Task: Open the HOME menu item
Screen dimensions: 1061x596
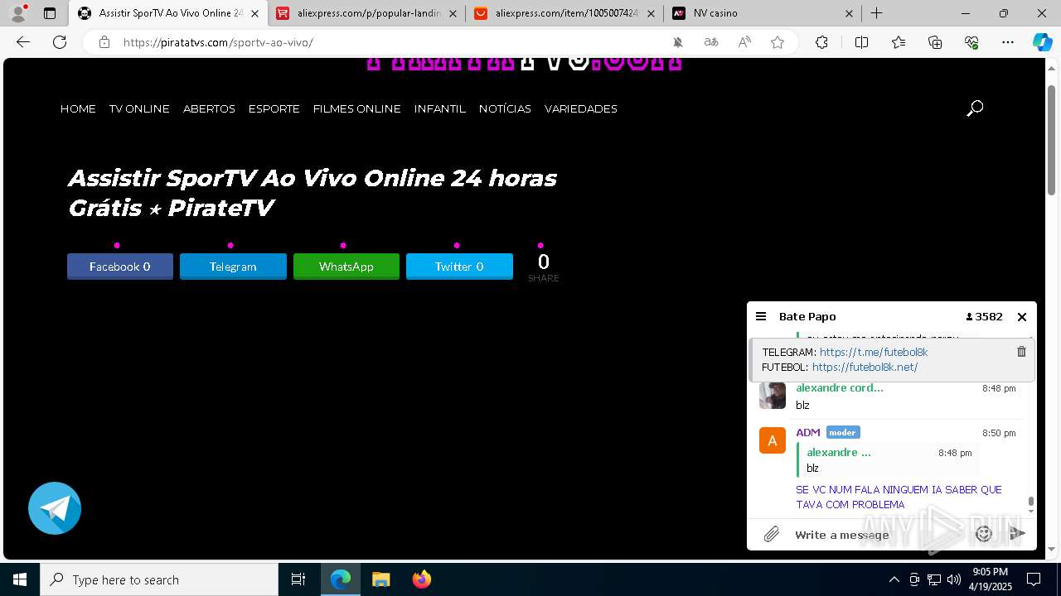Action: click(x=78, y=108)
